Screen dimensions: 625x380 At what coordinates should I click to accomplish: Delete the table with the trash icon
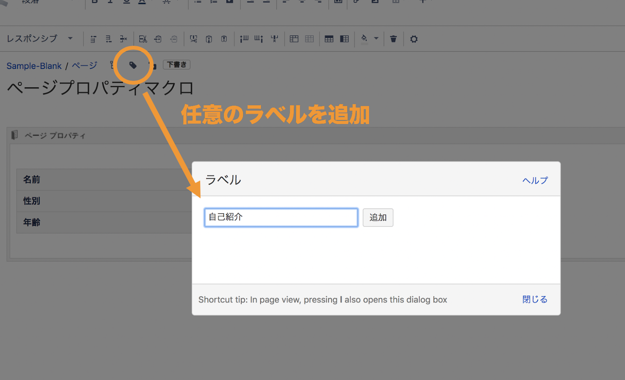click(393, 39)
